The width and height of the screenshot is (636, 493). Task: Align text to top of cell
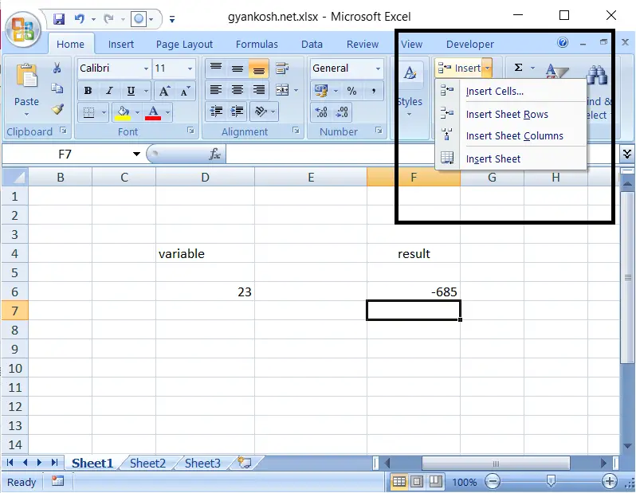[x=216, y=68]
